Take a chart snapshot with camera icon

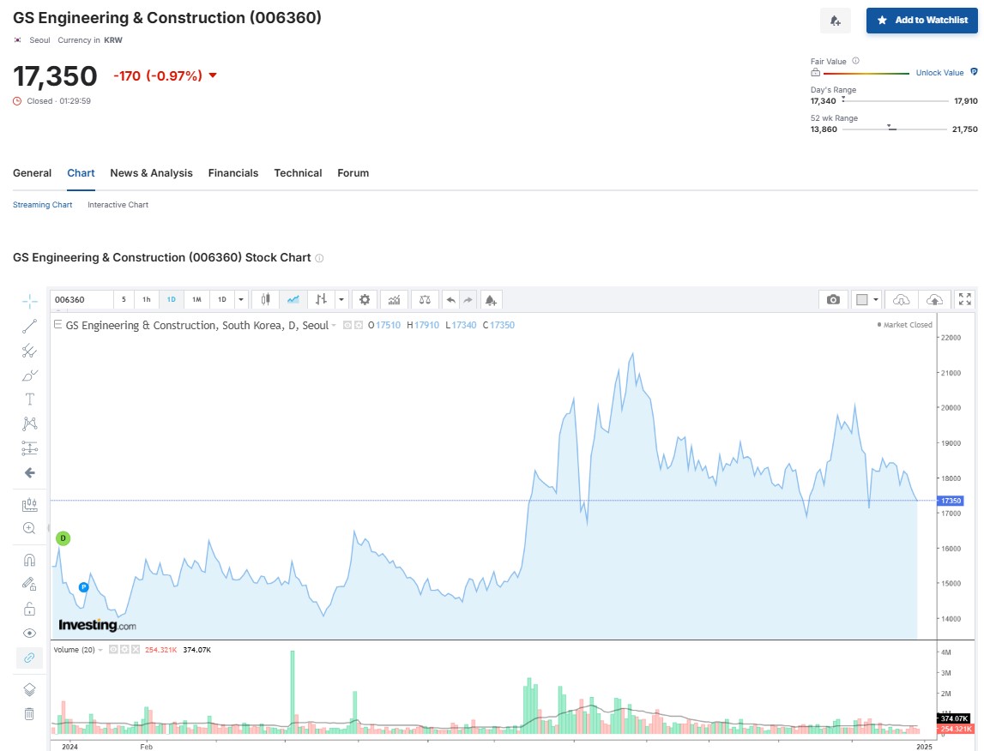coord(833,300)
